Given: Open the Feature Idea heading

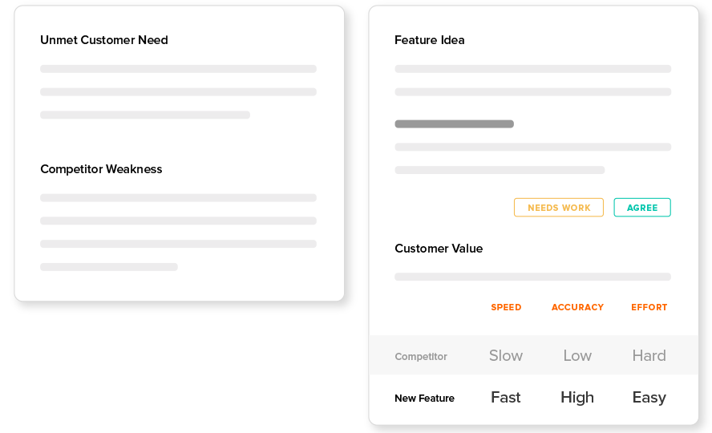Looking at the screenshot, I should pyautogui.click(x=430, y=40).
